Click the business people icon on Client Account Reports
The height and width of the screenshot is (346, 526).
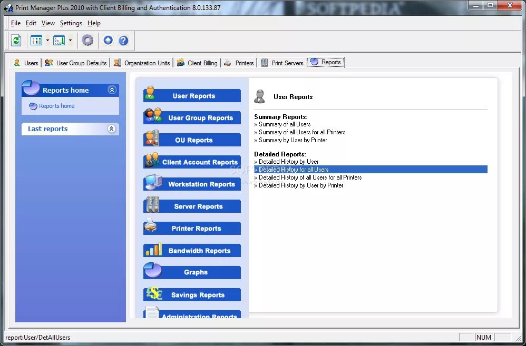point(152,160)
